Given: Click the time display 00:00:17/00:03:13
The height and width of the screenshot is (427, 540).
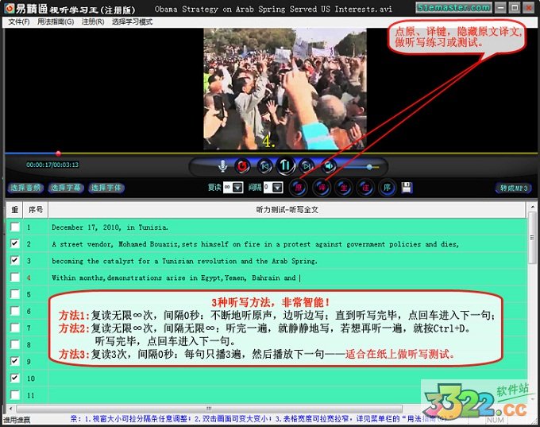Looking at the screenshot, I should point(52,165).
